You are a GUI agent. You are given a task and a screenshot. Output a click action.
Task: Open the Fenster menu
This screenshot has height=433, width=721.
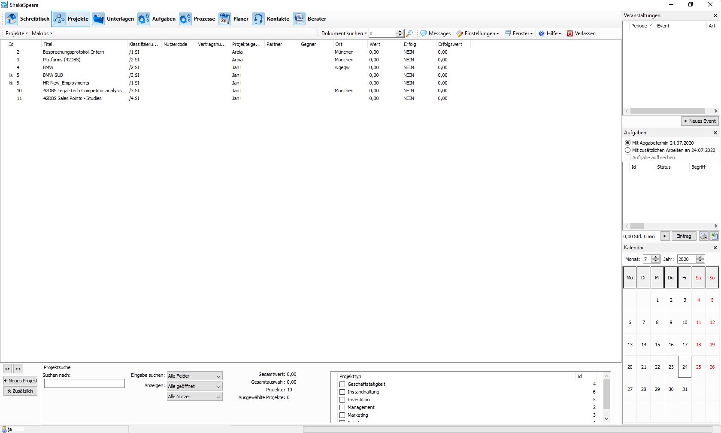pyautogui.click(x=518, y=33)
